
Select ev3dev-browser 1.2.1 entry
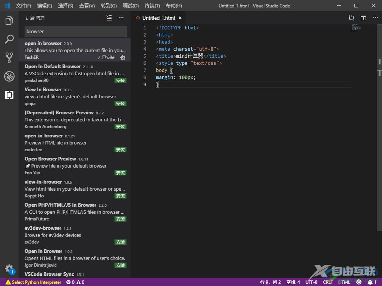75,235
